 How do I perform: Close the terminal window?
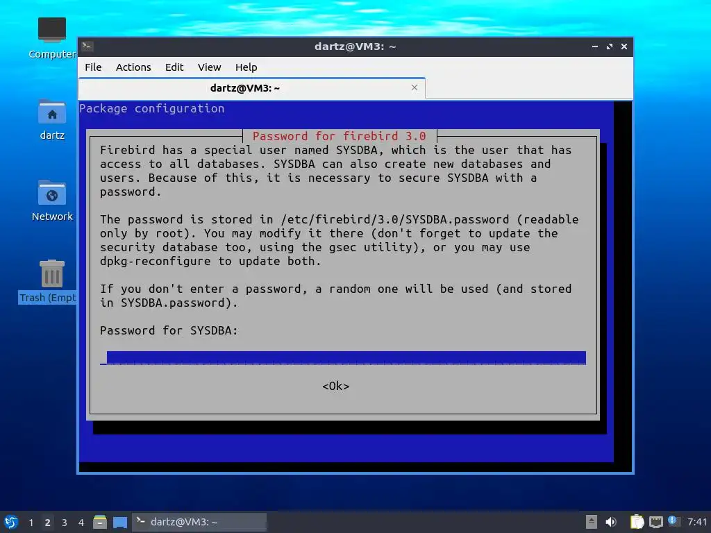[x=624, y=46]
